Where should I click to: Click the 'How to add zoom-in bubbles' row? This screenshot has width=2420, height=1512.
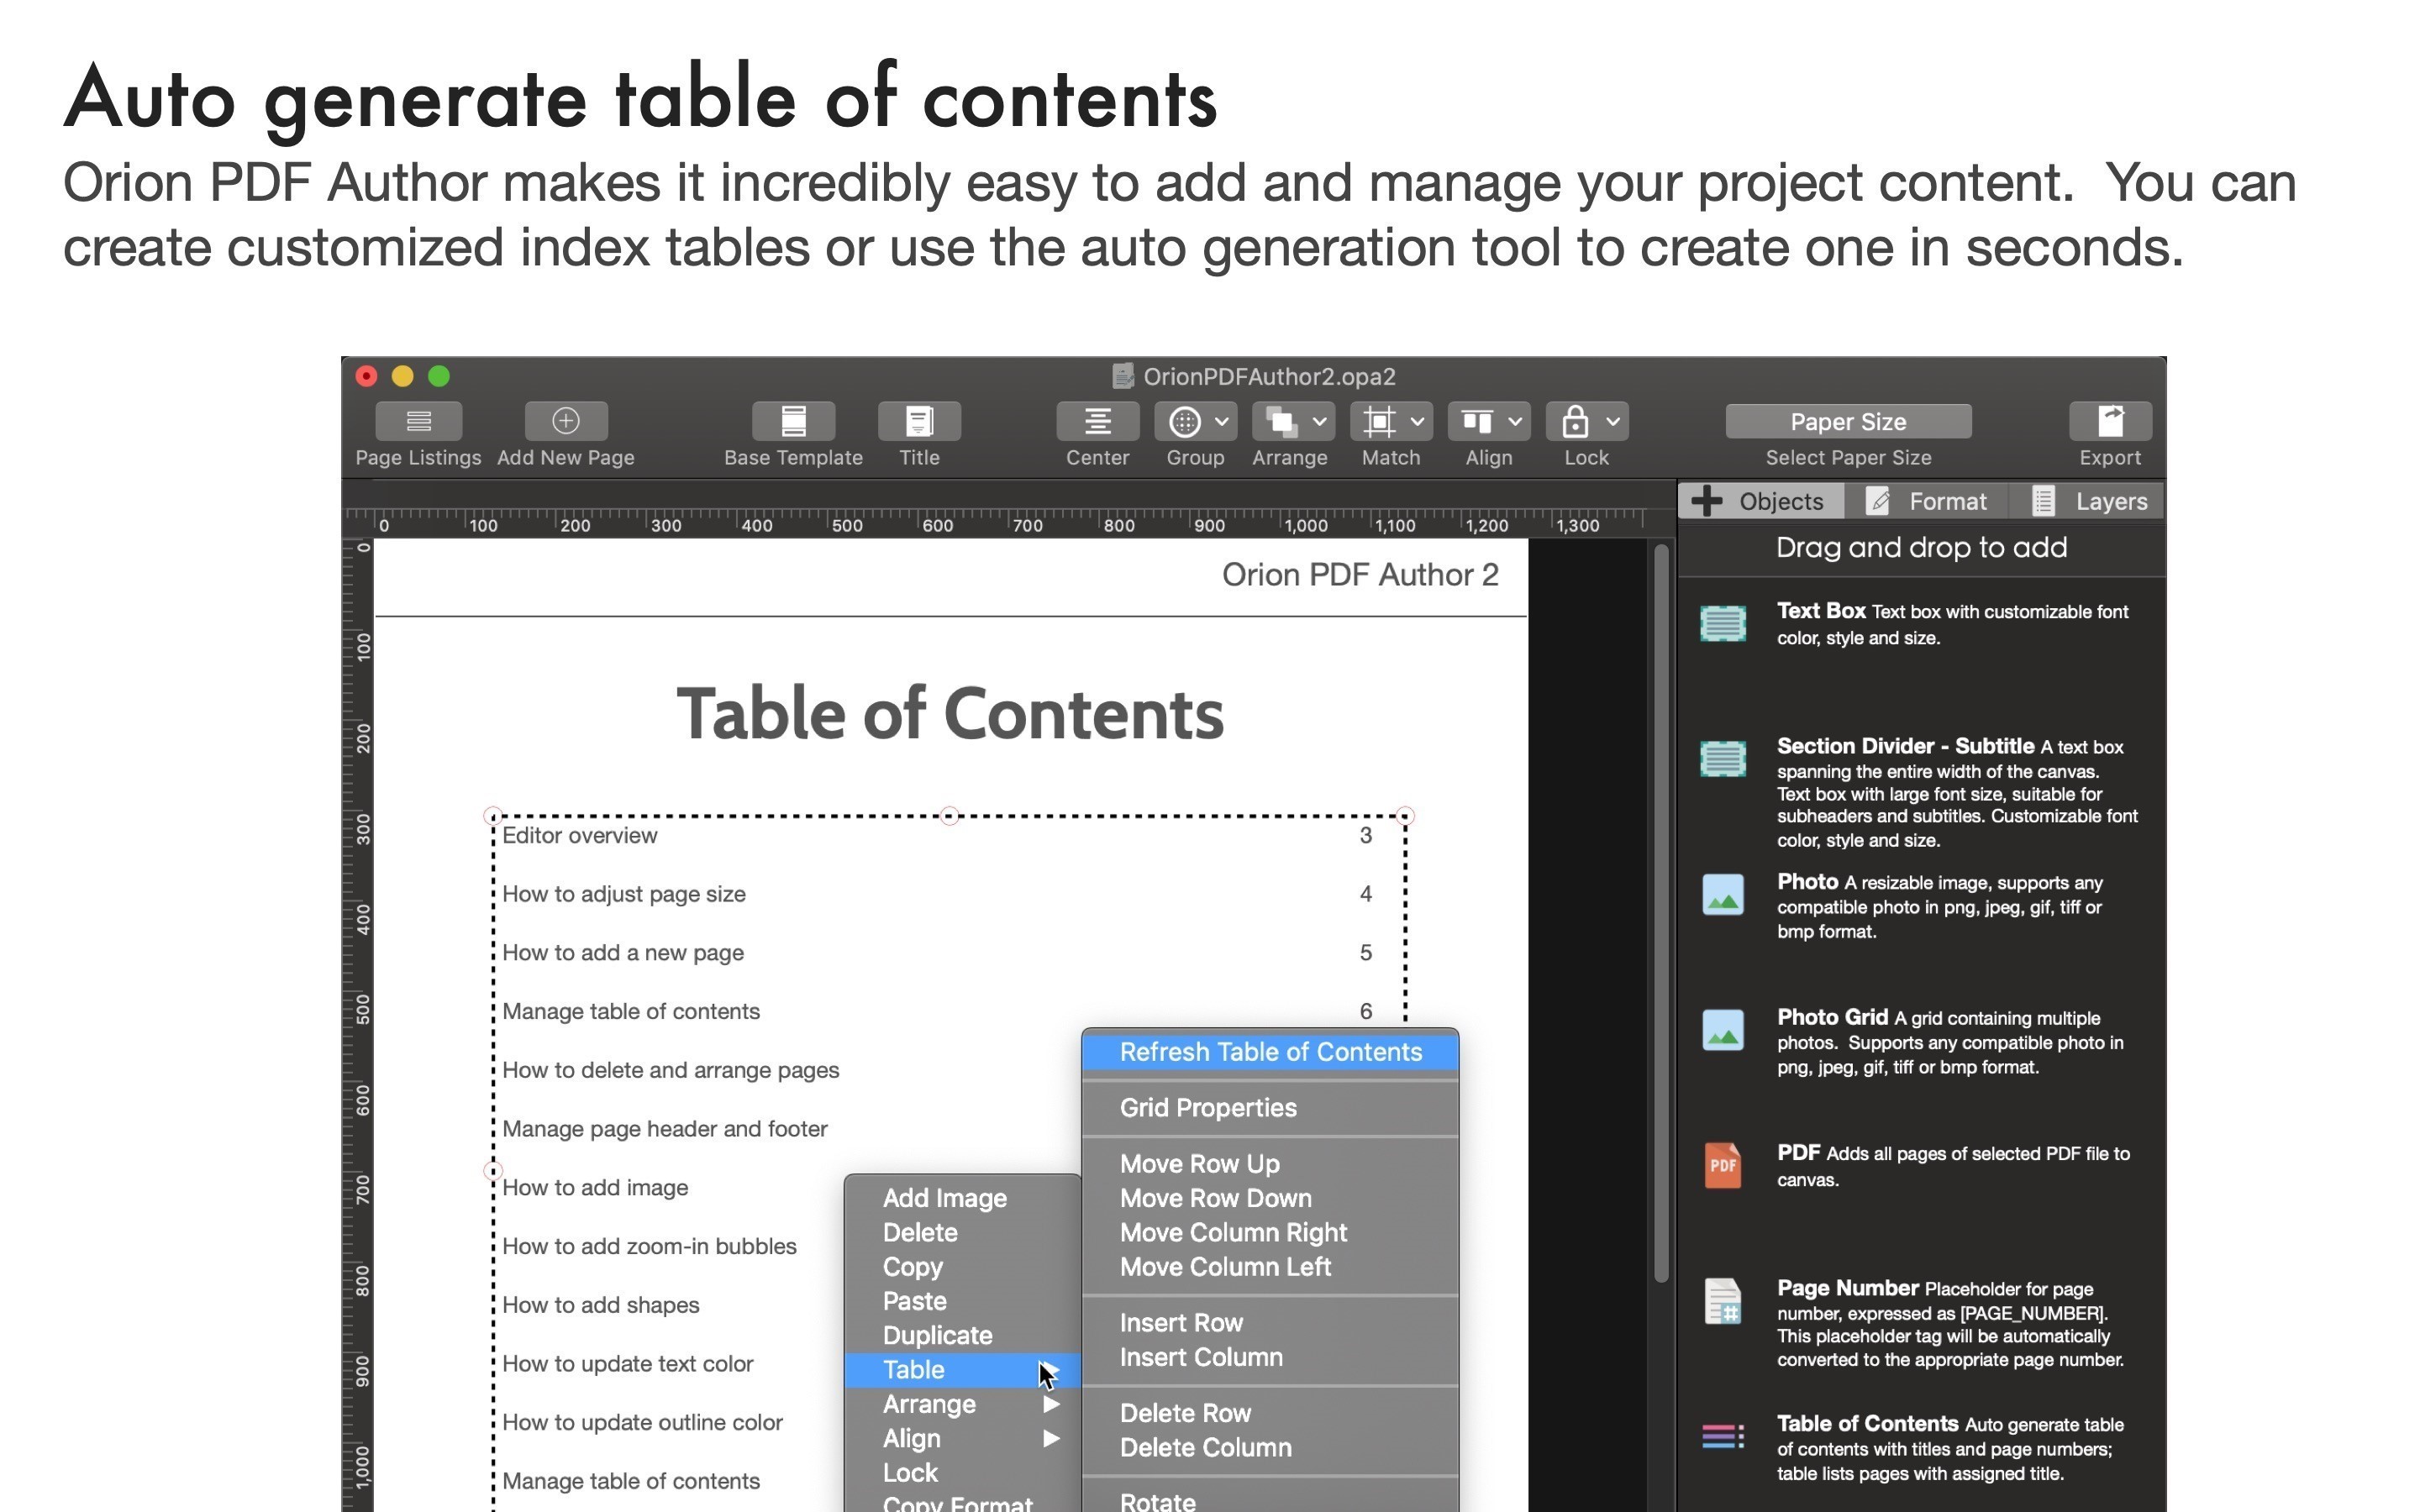click(x=649, y=1246)
